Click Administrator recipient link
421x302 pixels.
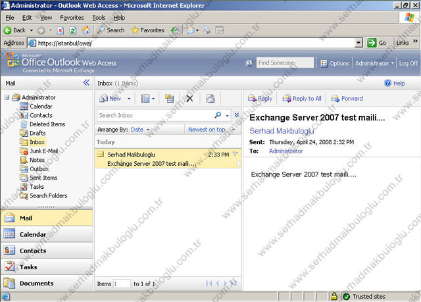(285, 151)
